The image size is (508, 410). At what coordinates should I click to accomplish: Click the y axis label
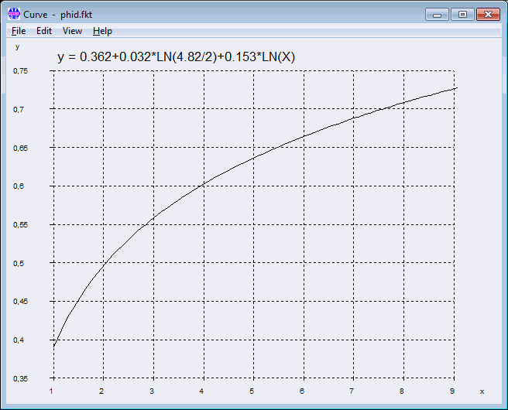pyautogui.click(x=17, y=46)
